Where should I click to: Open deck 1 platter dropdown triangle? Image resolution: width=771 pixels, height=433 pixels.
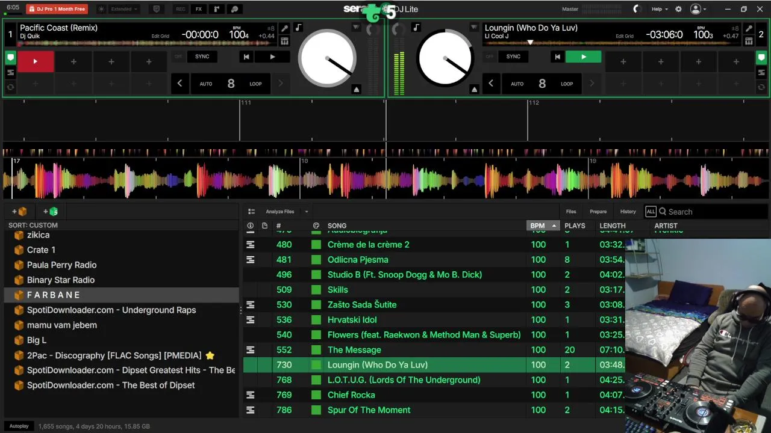[x=356, y=28]
